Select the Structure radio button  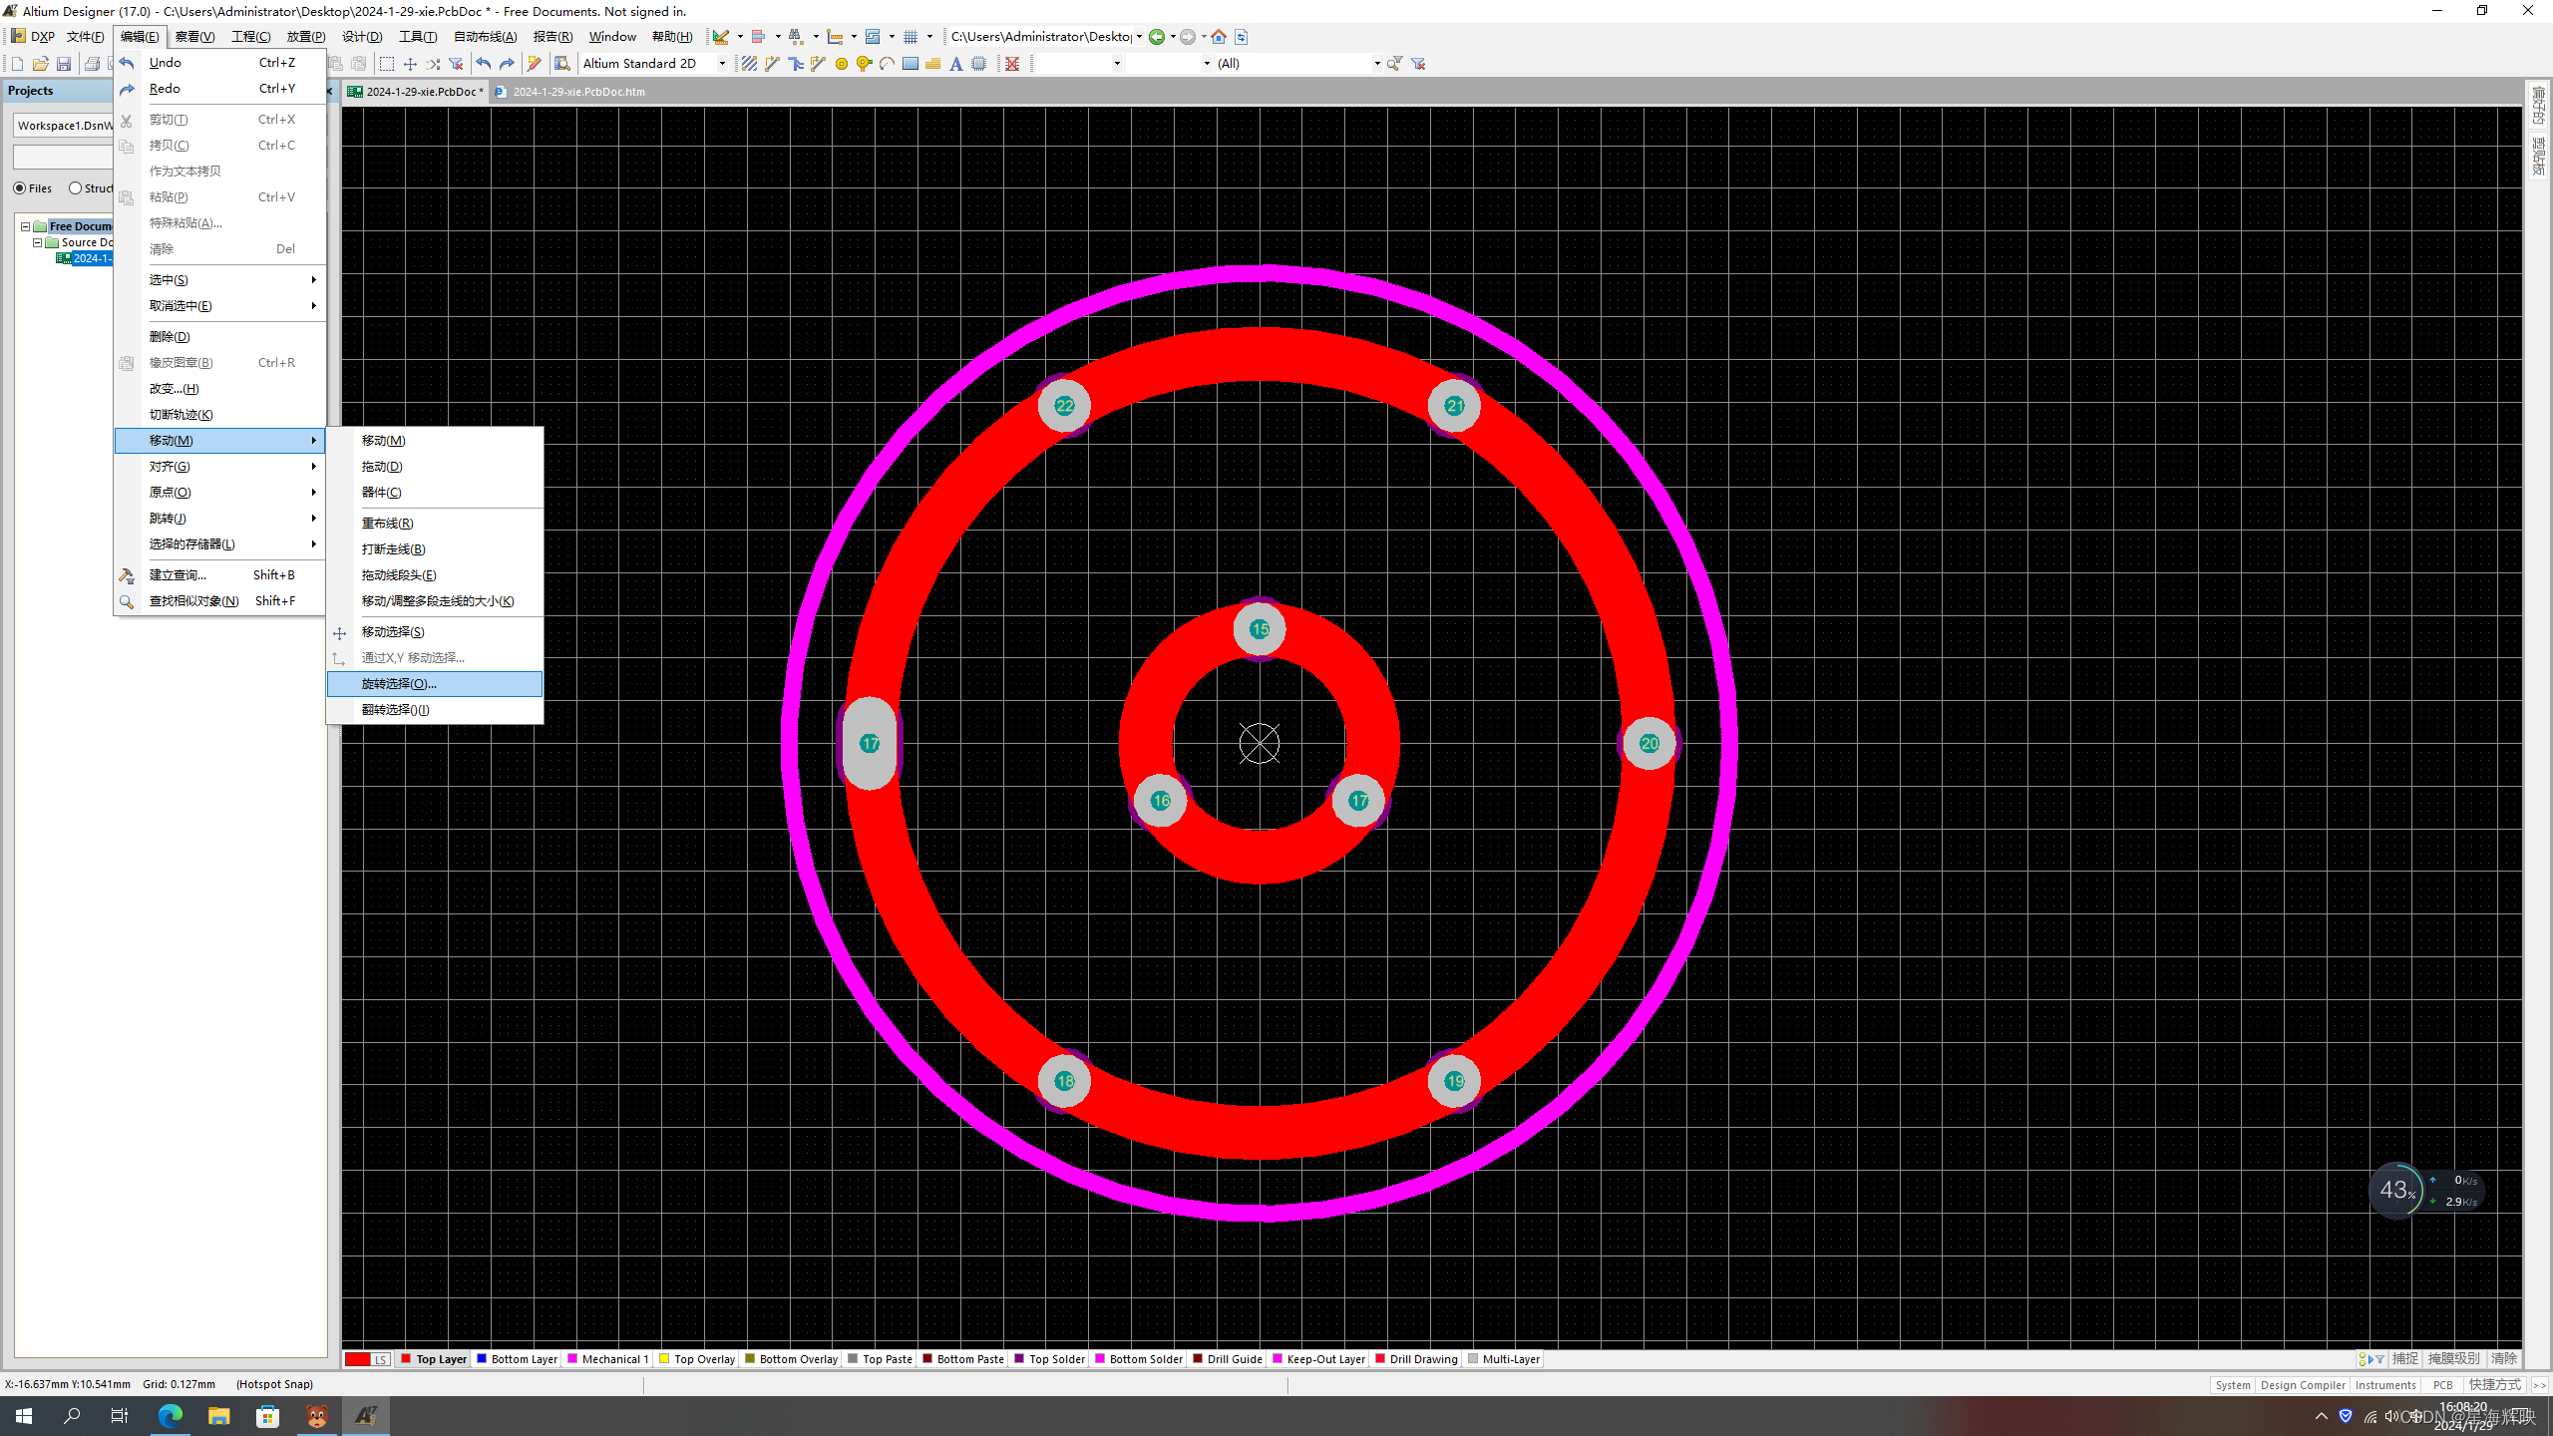point(76,188)
